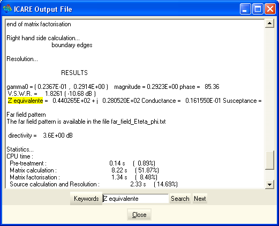Viewport: 279px width, 226px height.
Task: Click the vertical scrollbar thumb
Action: (x=269, y=160)
